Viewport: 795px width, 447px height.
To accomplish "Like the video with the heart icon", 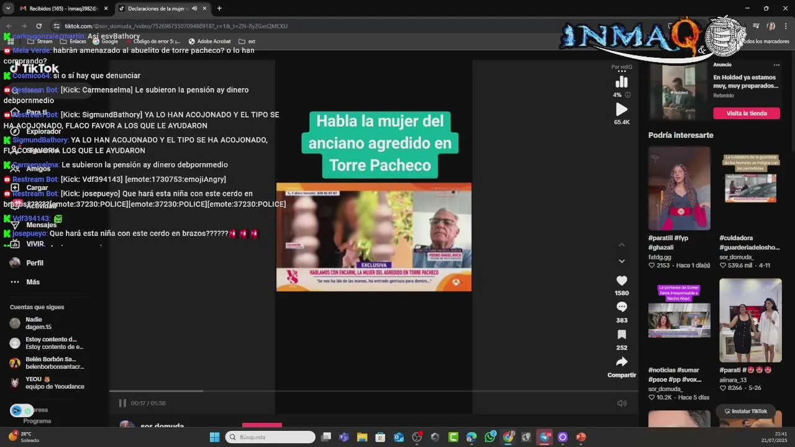I will [622, 281].
